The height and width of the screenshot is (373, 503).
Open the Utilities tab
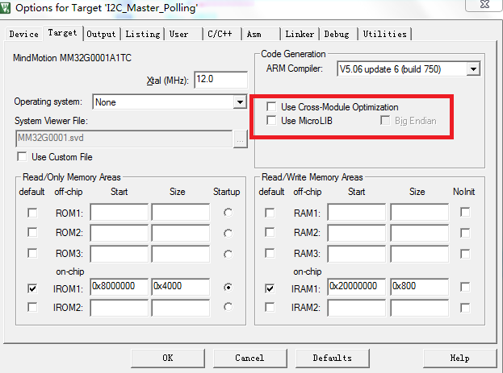pos(384,34)
